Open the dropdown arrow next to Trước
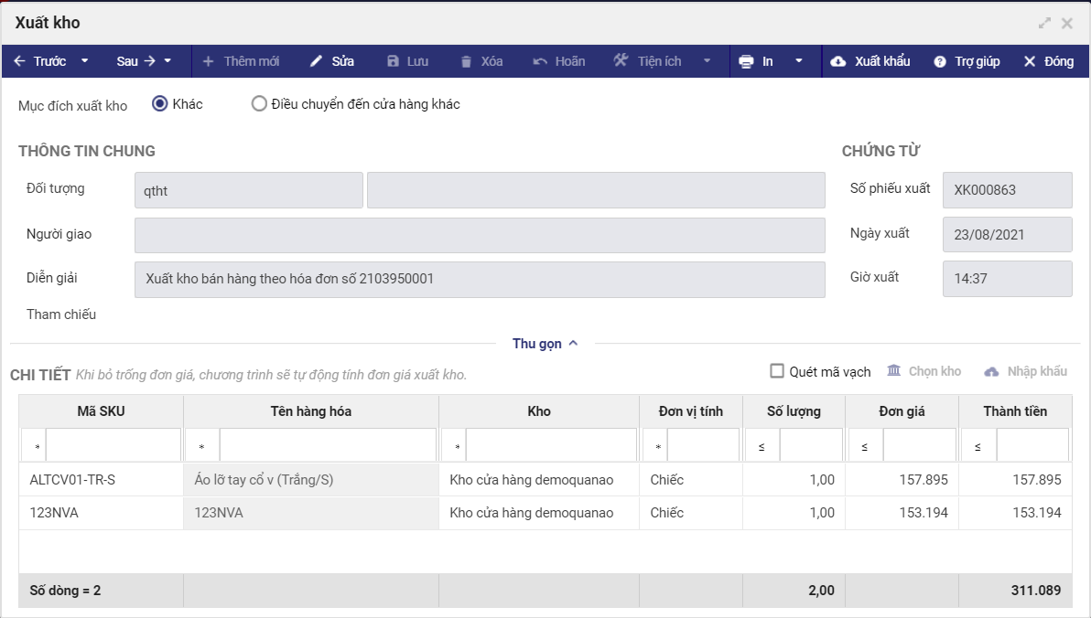The height and width of the screenshot is (618, 1091). click(x=85, y=61)
